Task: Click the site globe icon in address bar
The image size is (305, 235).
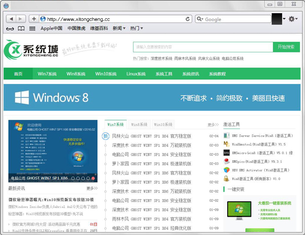Action: coord(43,19)
